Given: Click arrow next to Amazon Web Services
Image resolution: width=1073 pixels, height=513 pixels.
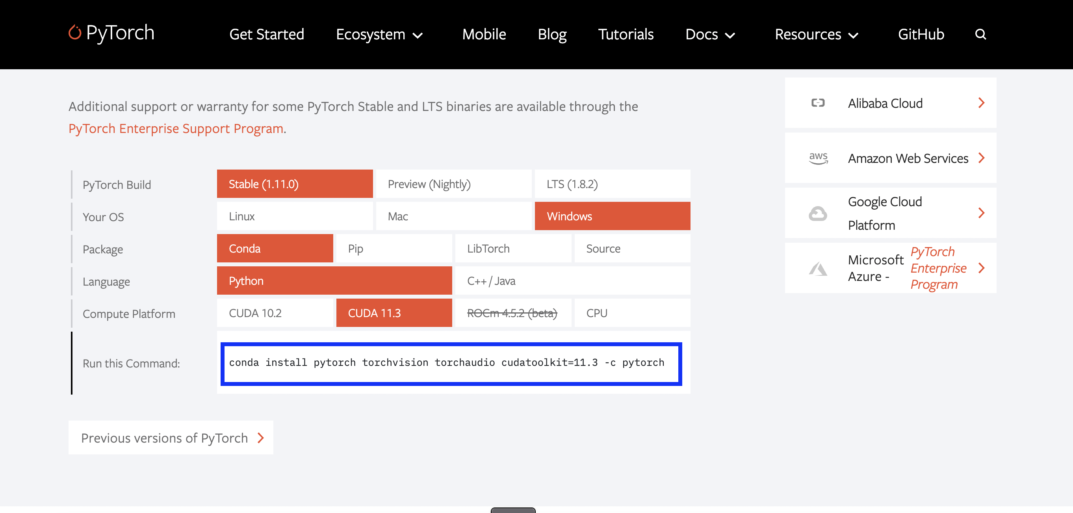Looking at the screenshot, I should pos(981,158).
